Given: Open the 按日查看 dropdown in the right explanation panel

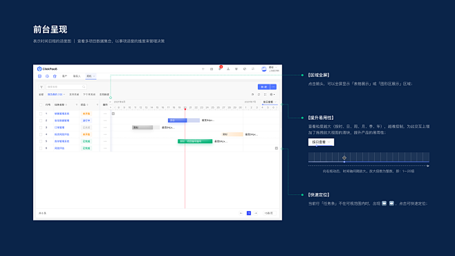Looking at the screenshot, I should (321, 142).
